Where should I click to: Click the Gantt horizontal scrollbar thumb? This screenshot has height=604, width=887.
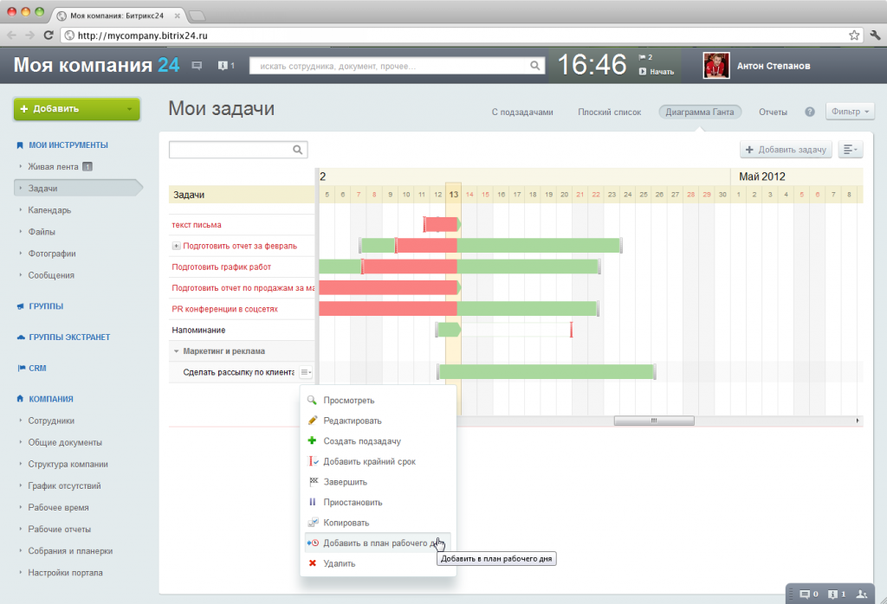[654, 421]
